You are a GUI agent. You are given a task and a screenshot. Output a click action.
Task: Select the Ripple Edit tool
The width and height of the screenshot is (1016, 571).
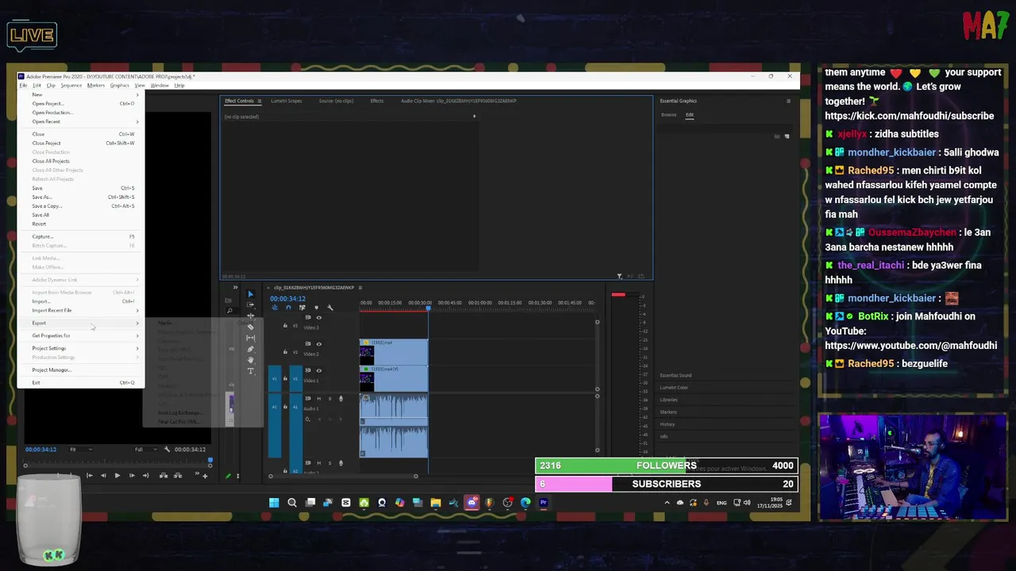coord(251,316)
